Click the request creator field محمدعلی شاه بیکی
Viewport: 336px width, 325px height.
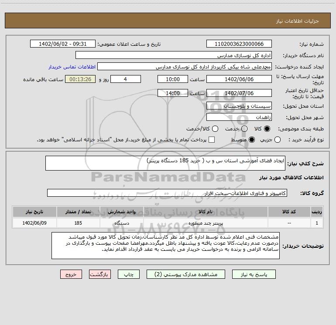pyautogui.click(x=185, y=66)
